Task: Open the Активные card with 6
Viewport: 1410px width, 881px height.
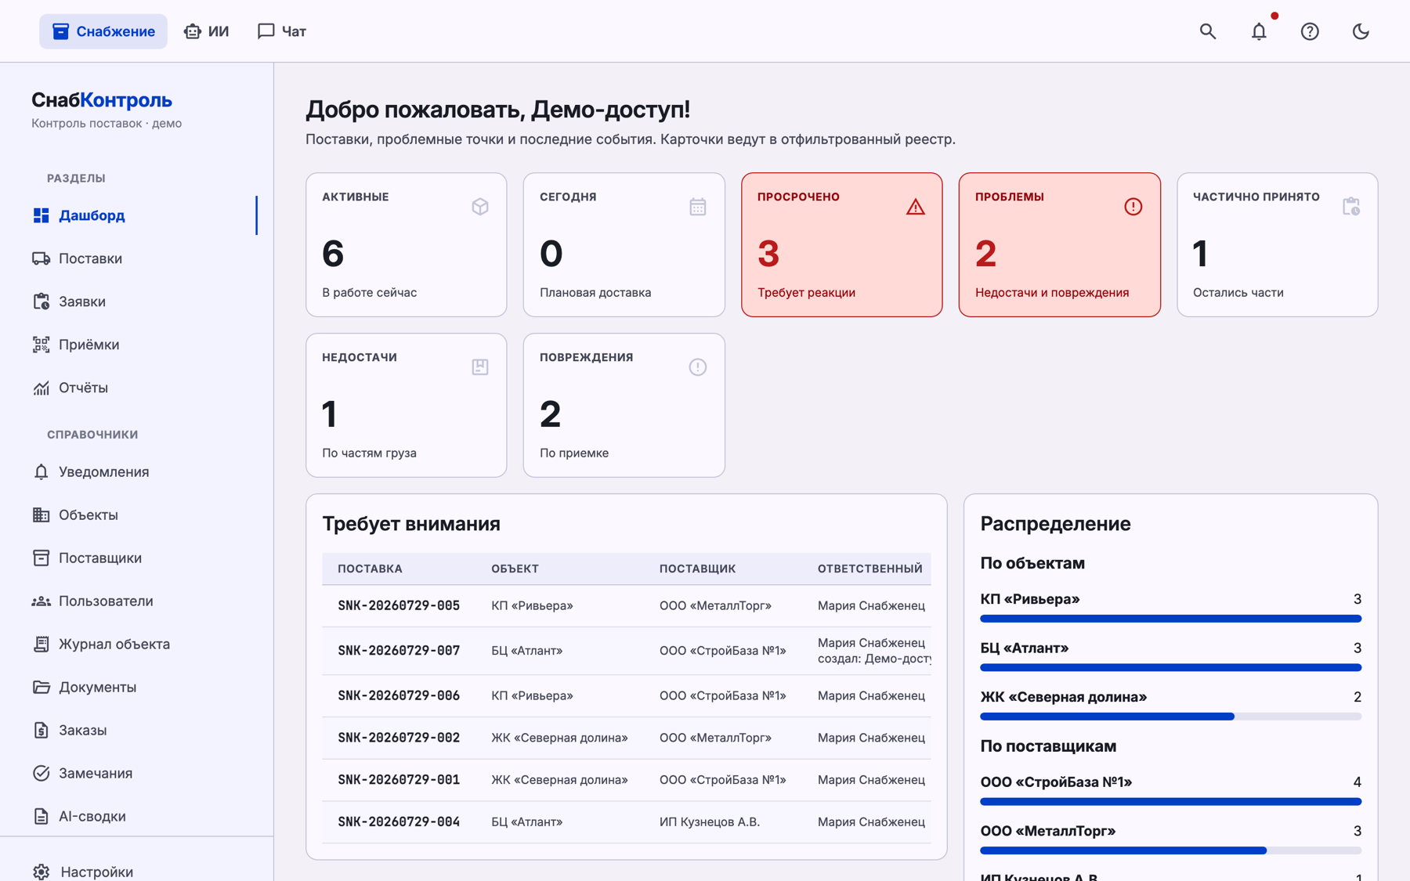Action: pyautogui.click(x=406, y=244)
